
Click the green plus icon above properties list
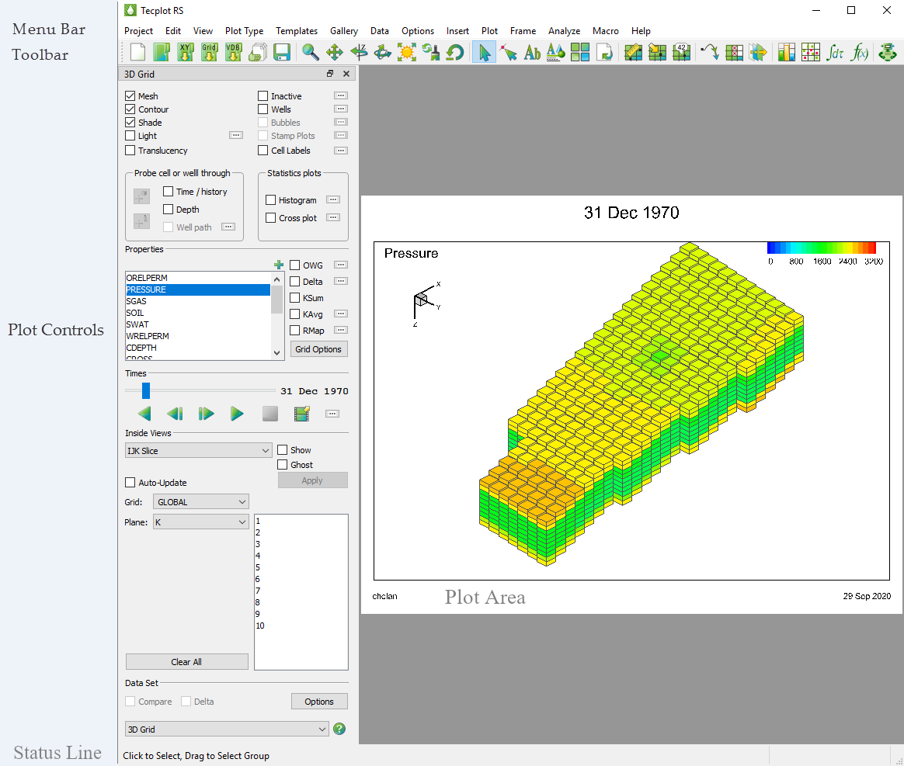point(279,265)
